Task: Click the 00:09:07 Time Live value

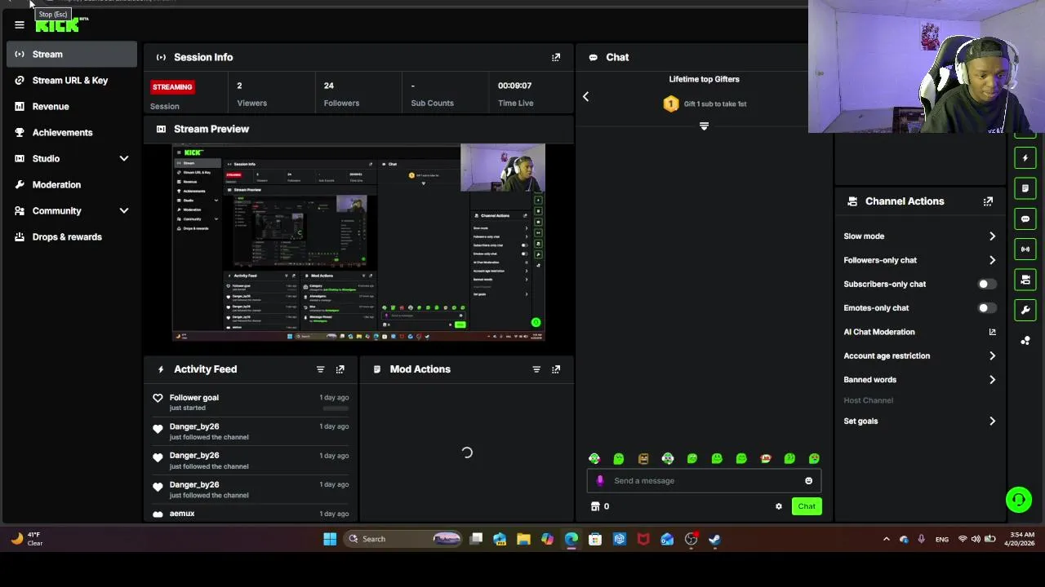Action: (514, 86)
